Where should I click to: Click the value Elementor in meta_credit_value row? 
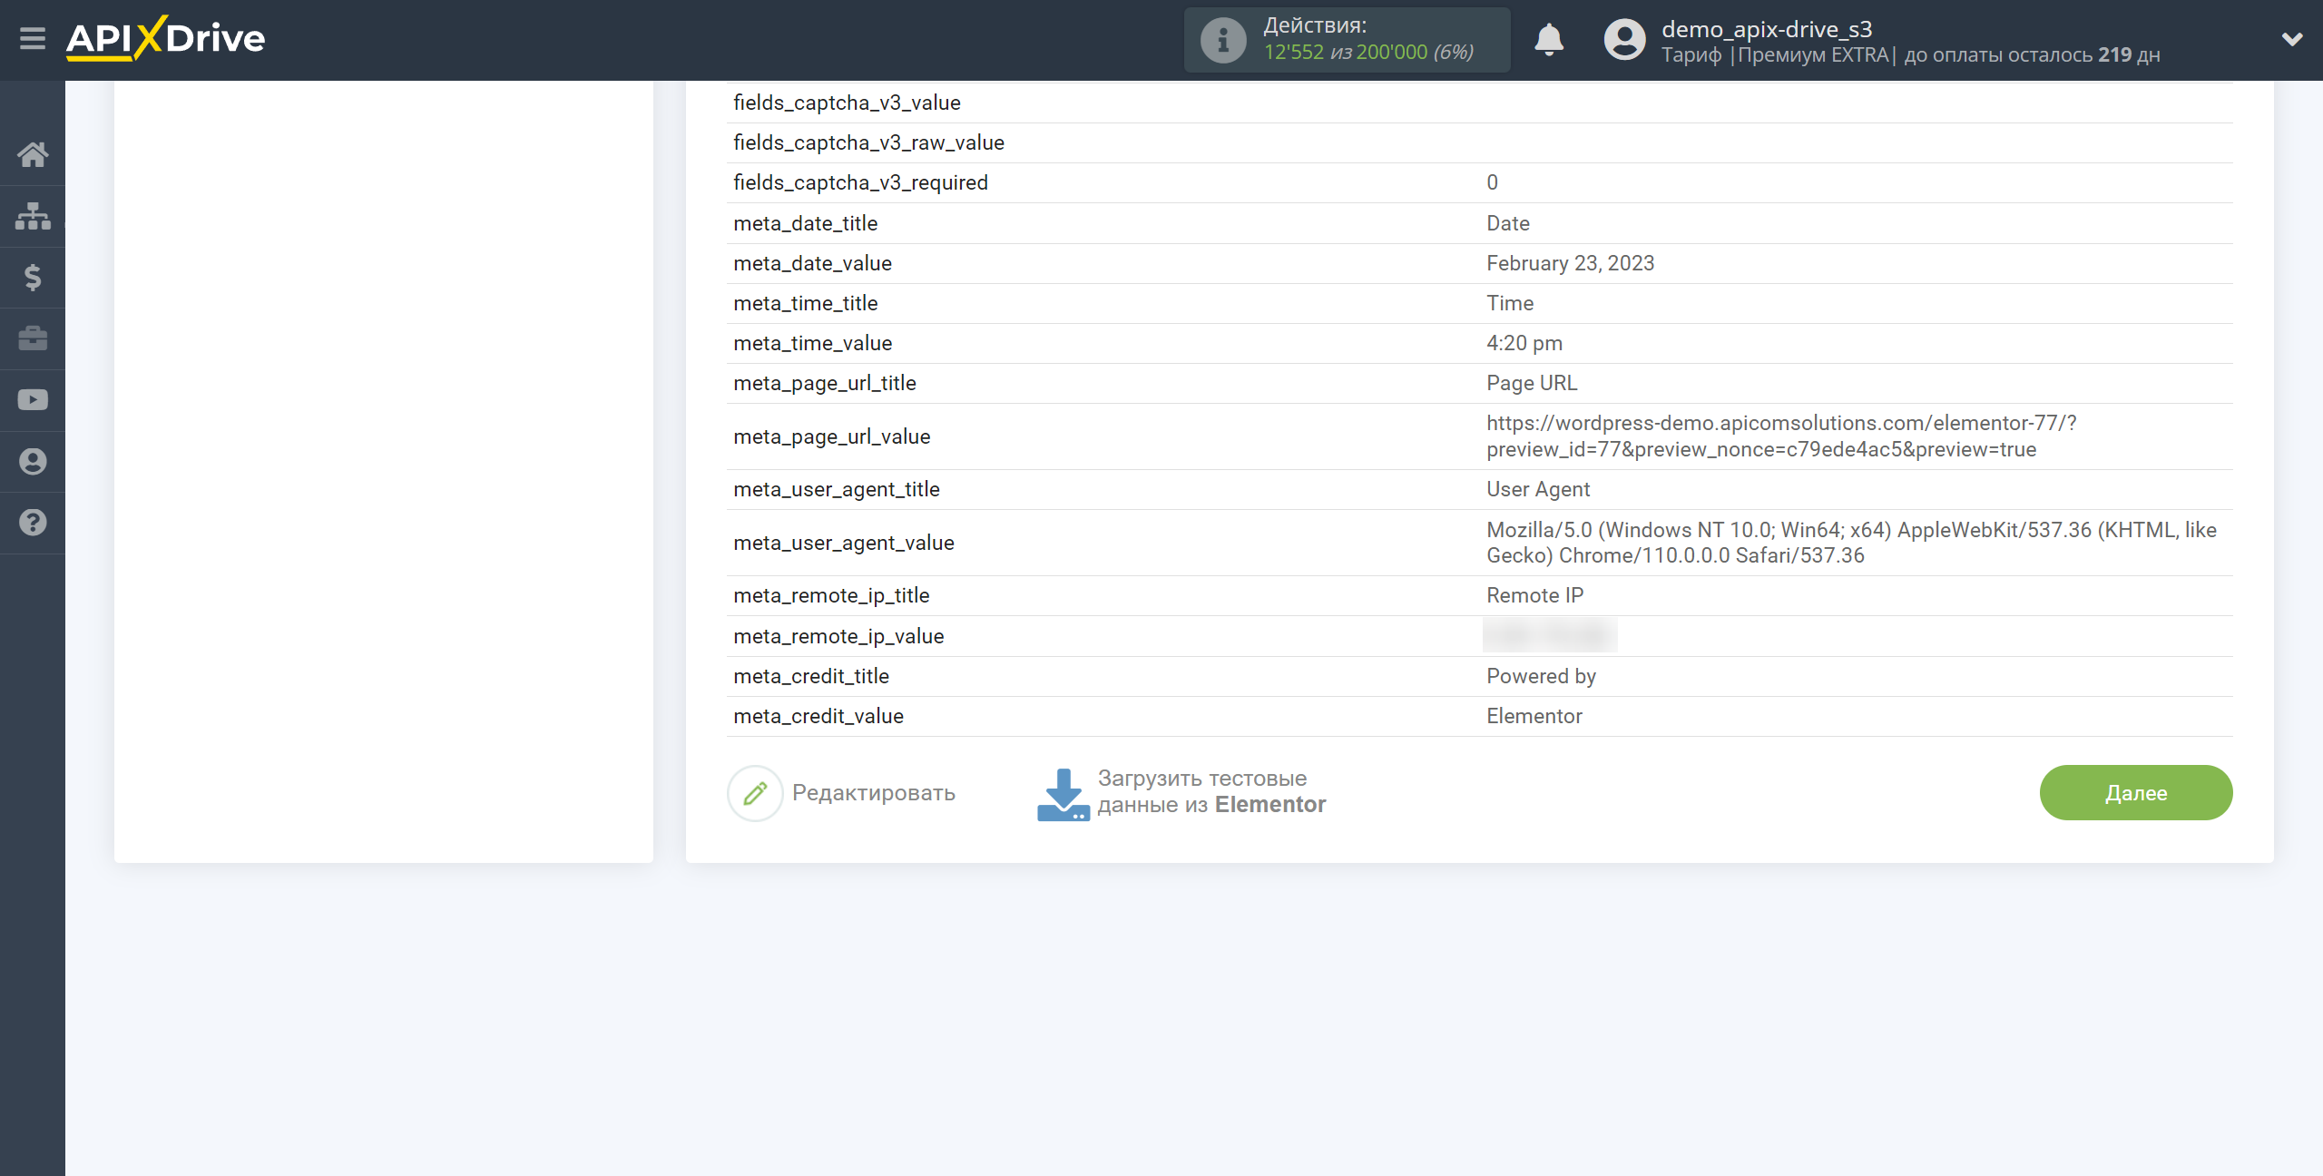(1534, 716)
